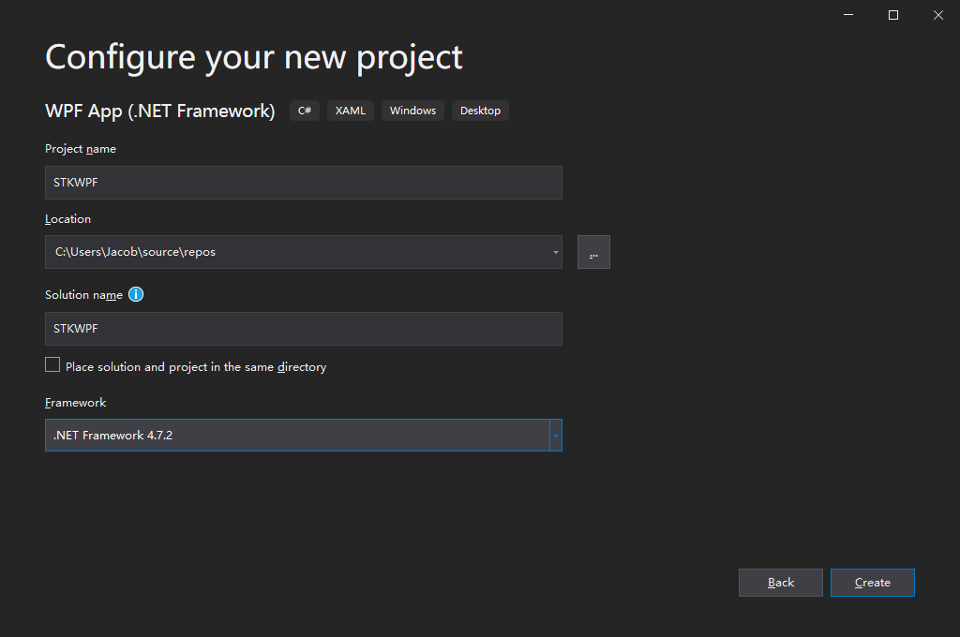This screenshot has width=960, height=637.
Task: Click the Windows project tag
Action: [x=412, y=111]
